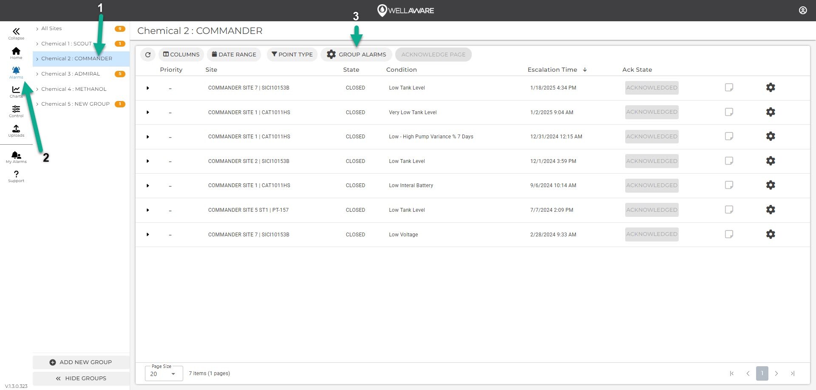This screenshot has width=816, height=390.
Task: Open settings gear for Very Low Tank Level
Action: pos(771,112)
